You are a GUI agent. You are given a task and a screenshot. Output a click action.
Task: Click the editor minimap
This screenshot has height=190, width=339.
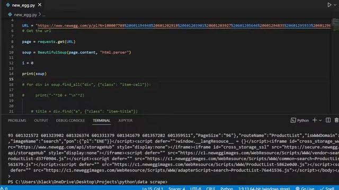[335, 25]
